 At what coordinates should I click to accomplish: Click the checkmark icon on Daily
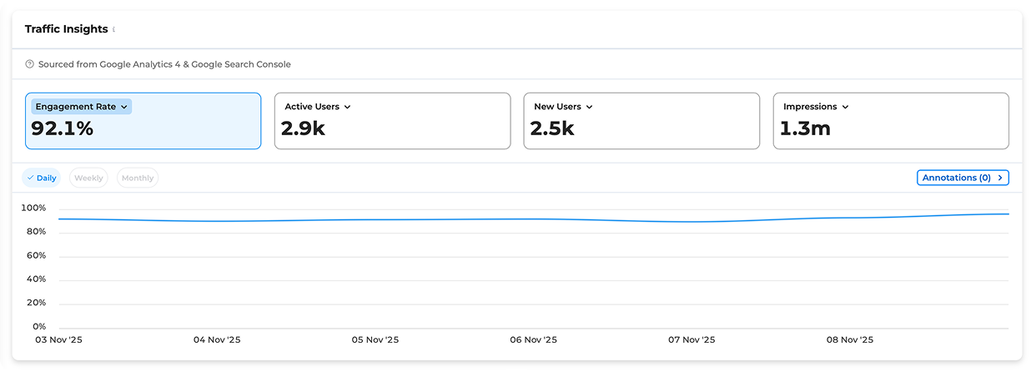point(31,178)
